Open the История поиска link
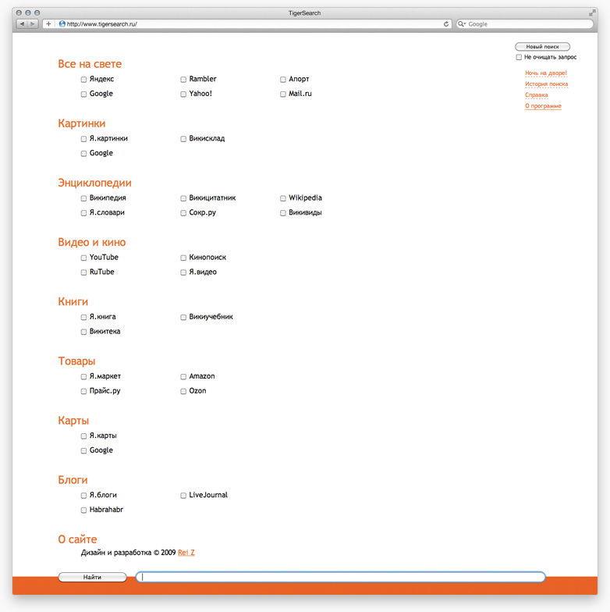Viewport: 610px width, 612px height. click(546, 84)
